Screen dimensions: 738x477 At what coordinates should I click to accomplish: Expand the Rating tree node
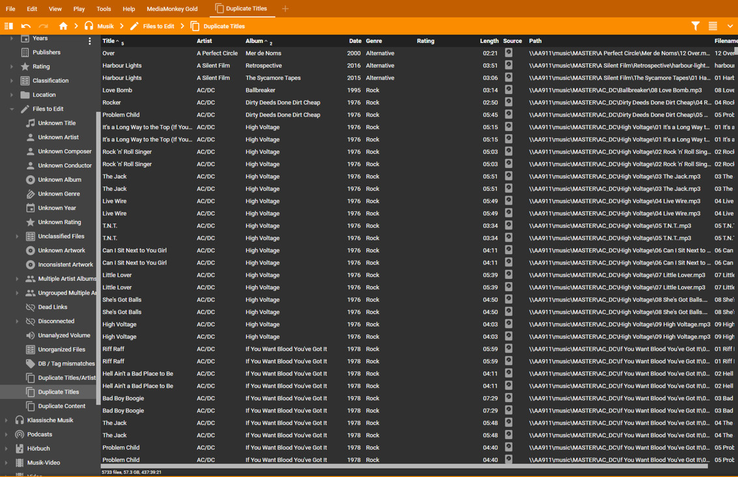[11, 66]
